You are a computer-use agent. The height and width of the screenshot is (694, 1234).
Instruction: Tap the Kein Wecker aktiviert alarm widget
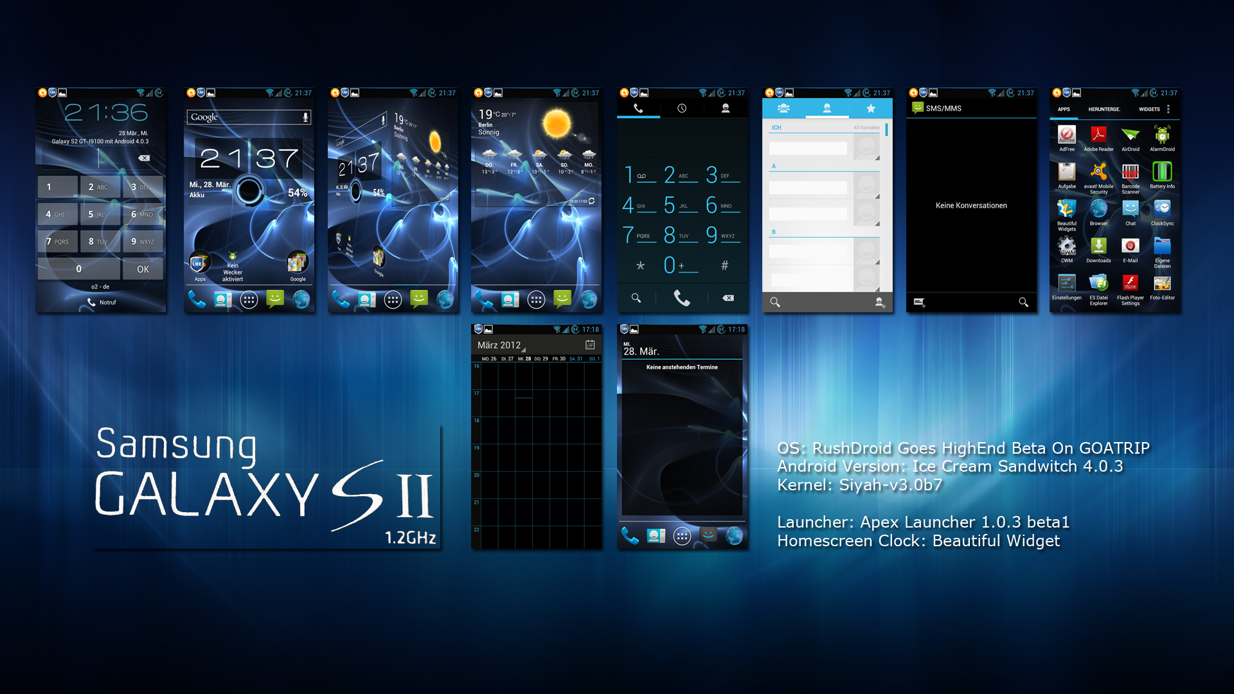[x=233, y=268]
